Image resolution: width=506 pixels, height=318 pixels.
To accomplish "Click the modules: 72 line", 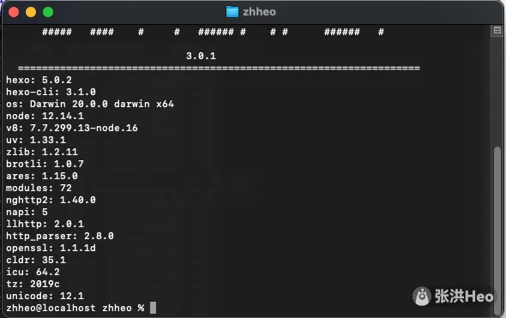I will pyautogui.click(x=39, y=188).
